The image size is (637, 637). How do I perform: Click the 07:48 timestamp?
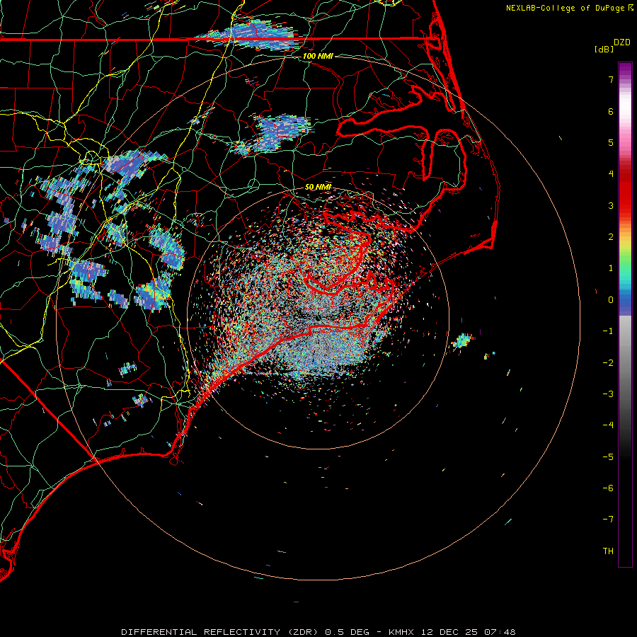(500, 632)
